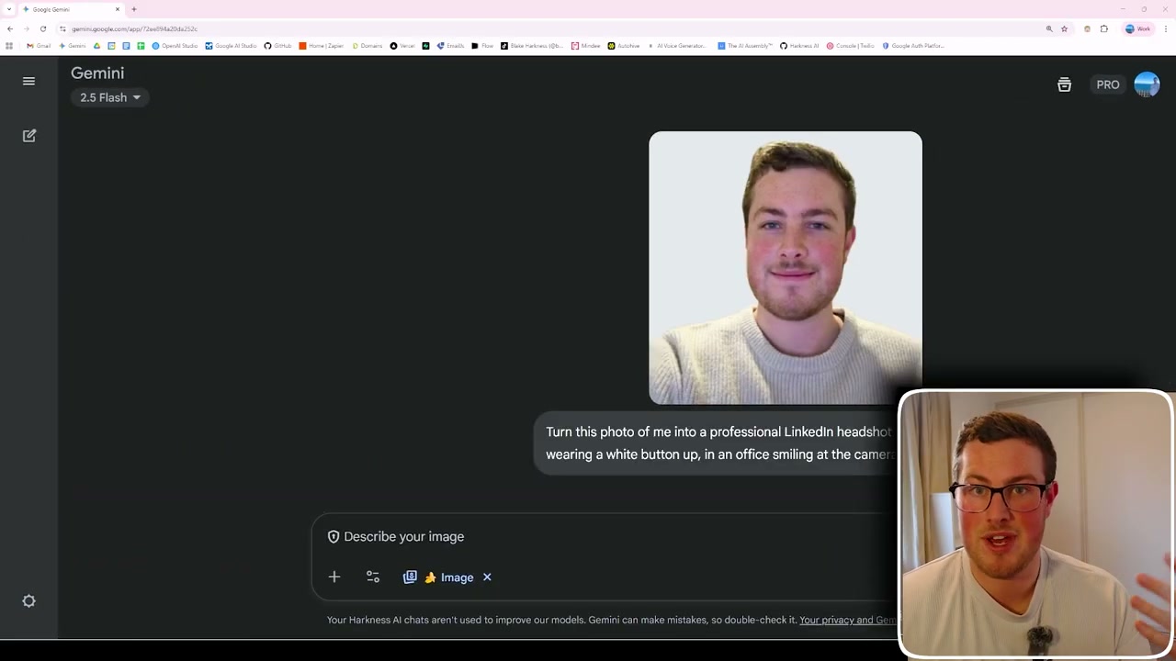Click the plus add files button
This screenshot has height=661, width=1176.
point(334,577)
